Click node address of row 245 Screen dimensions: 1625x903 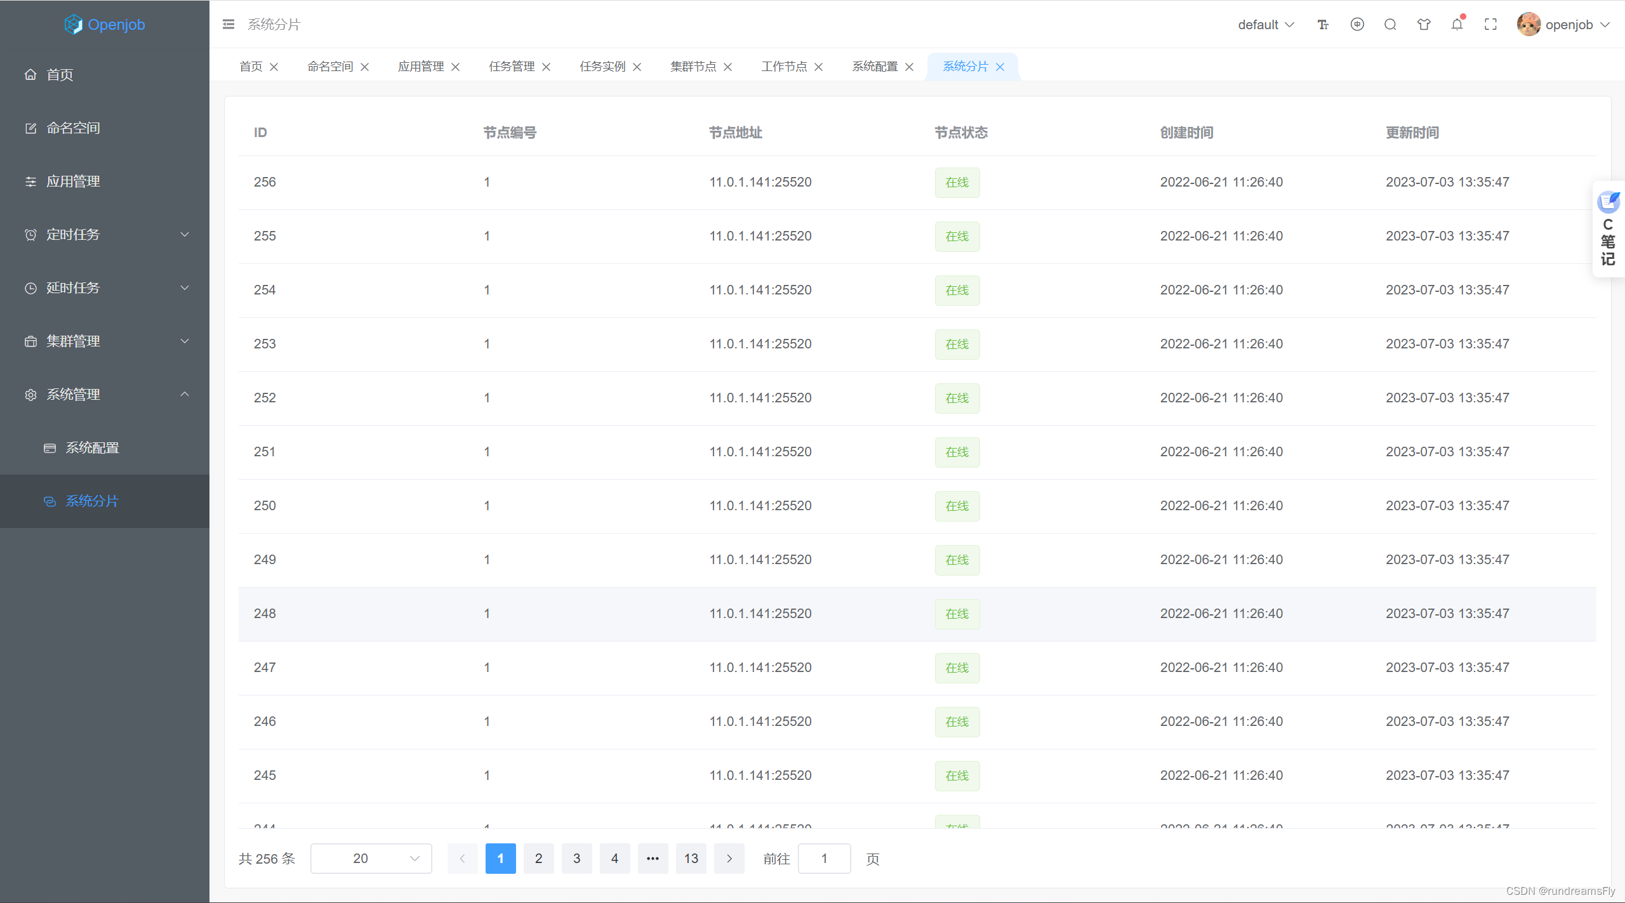click(x=760, y=775)
